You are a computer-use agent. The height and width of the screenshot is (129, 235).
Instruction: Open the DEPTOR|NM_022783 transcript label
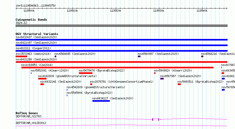[29, 116]
